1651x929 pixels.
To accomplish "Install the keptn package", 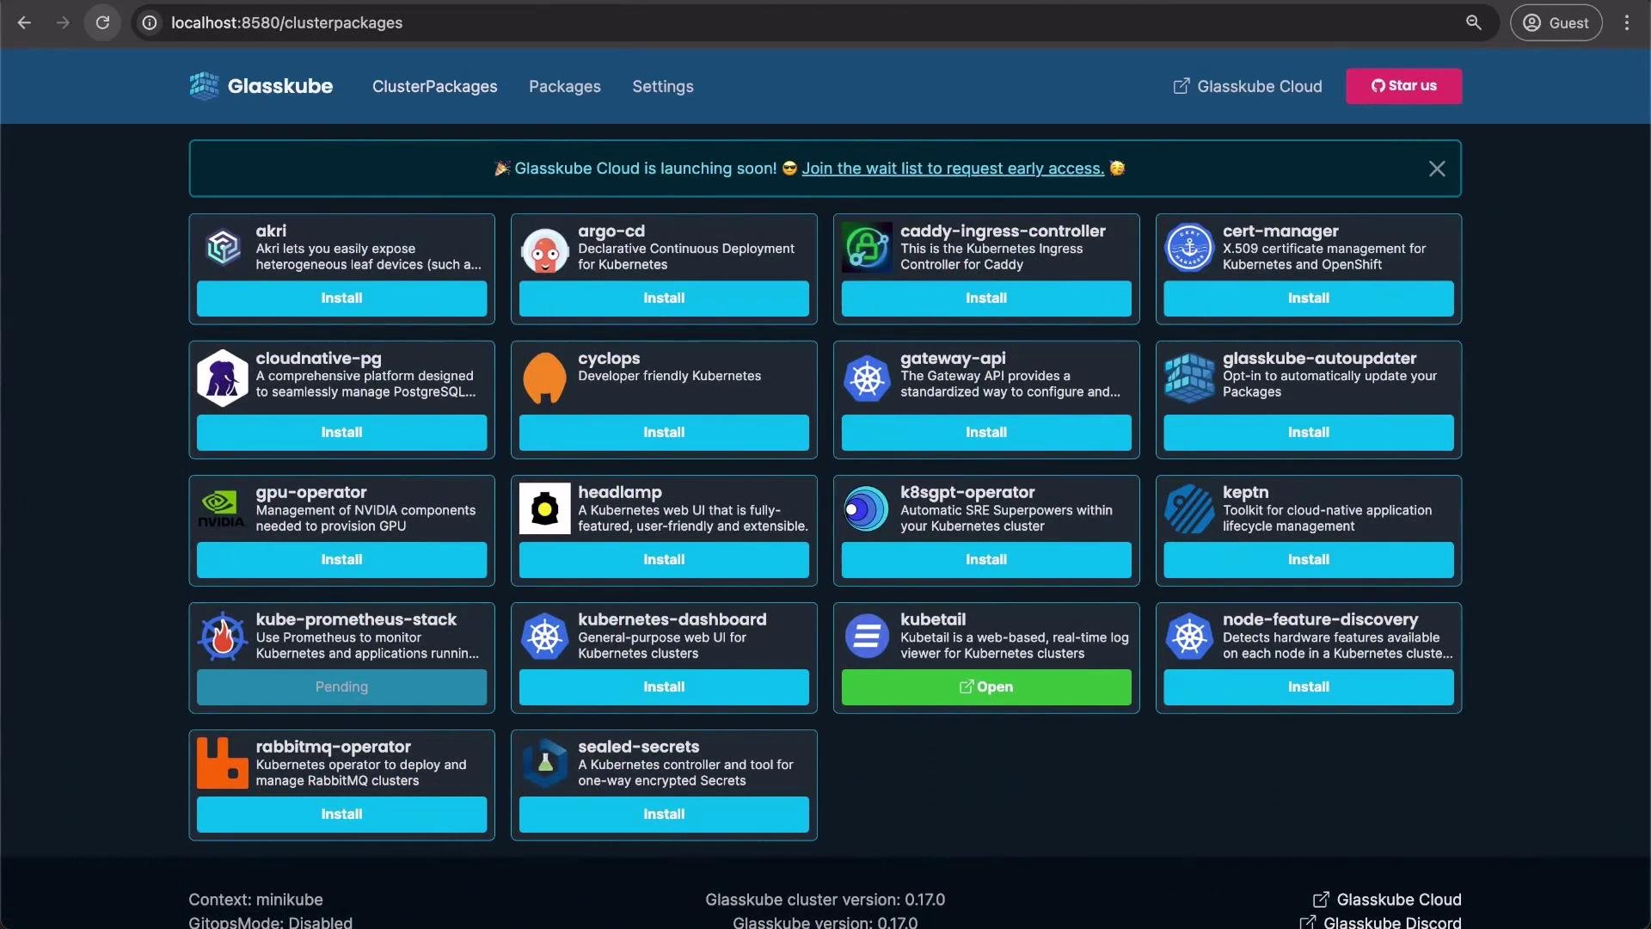I will (x=1309, y=560).
